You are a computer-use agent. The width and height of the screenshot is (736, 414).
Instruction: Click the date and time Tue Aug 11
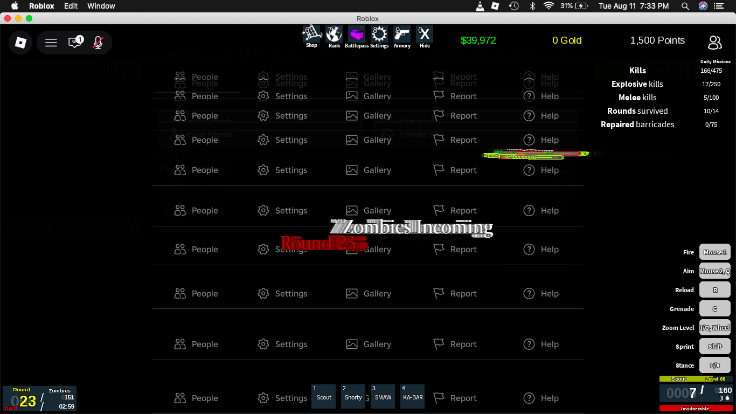634,6
